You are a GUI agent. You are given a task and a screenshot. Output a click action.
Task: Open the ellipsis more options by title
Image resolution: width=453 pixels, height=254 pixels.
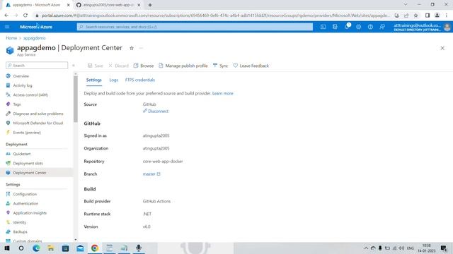[141, 48]
